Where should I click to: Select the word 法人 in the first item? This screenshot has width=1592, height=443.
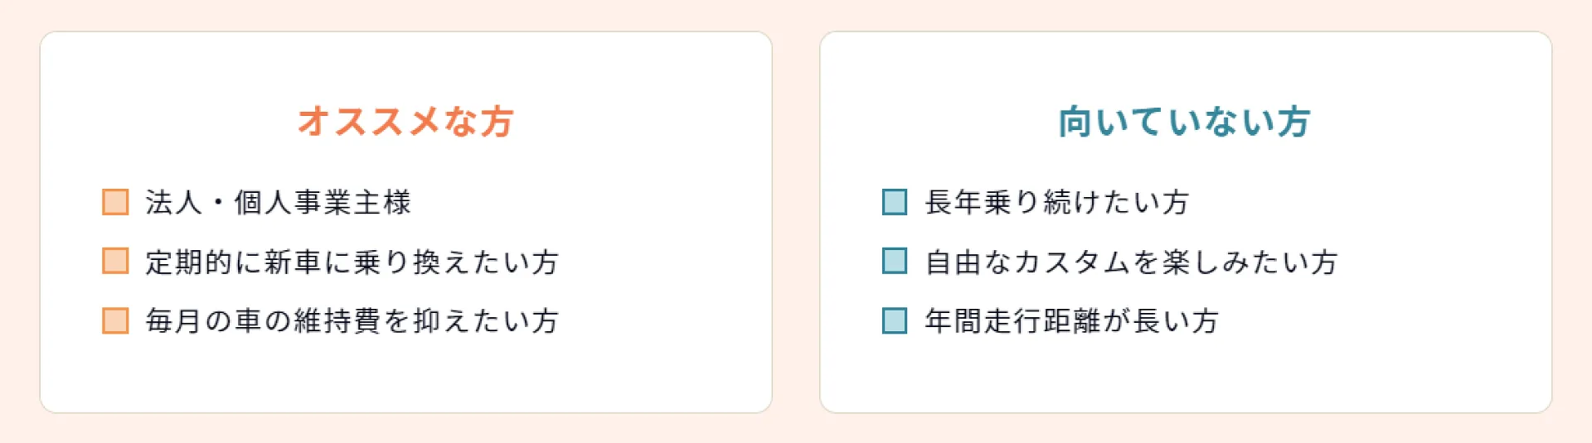tap(173, 202)
